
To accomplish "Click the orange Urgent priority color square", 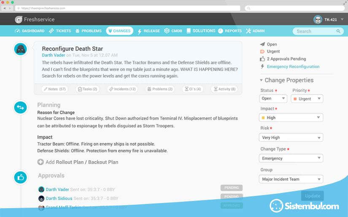I will click(x=295, y=99).
